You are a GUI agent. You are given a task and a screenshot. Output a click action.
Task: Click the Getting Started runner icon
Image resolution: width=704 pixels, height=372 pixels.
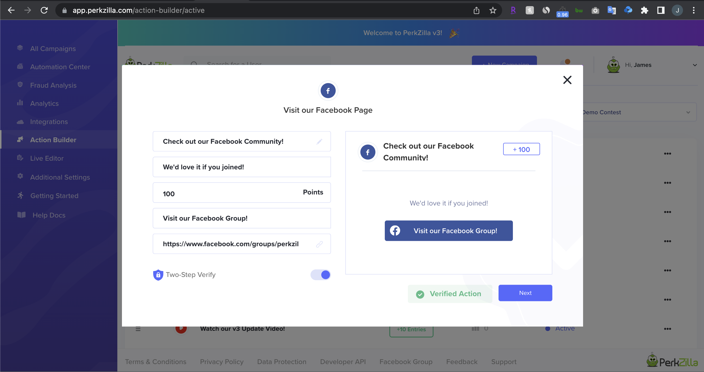tap(20, 195)
